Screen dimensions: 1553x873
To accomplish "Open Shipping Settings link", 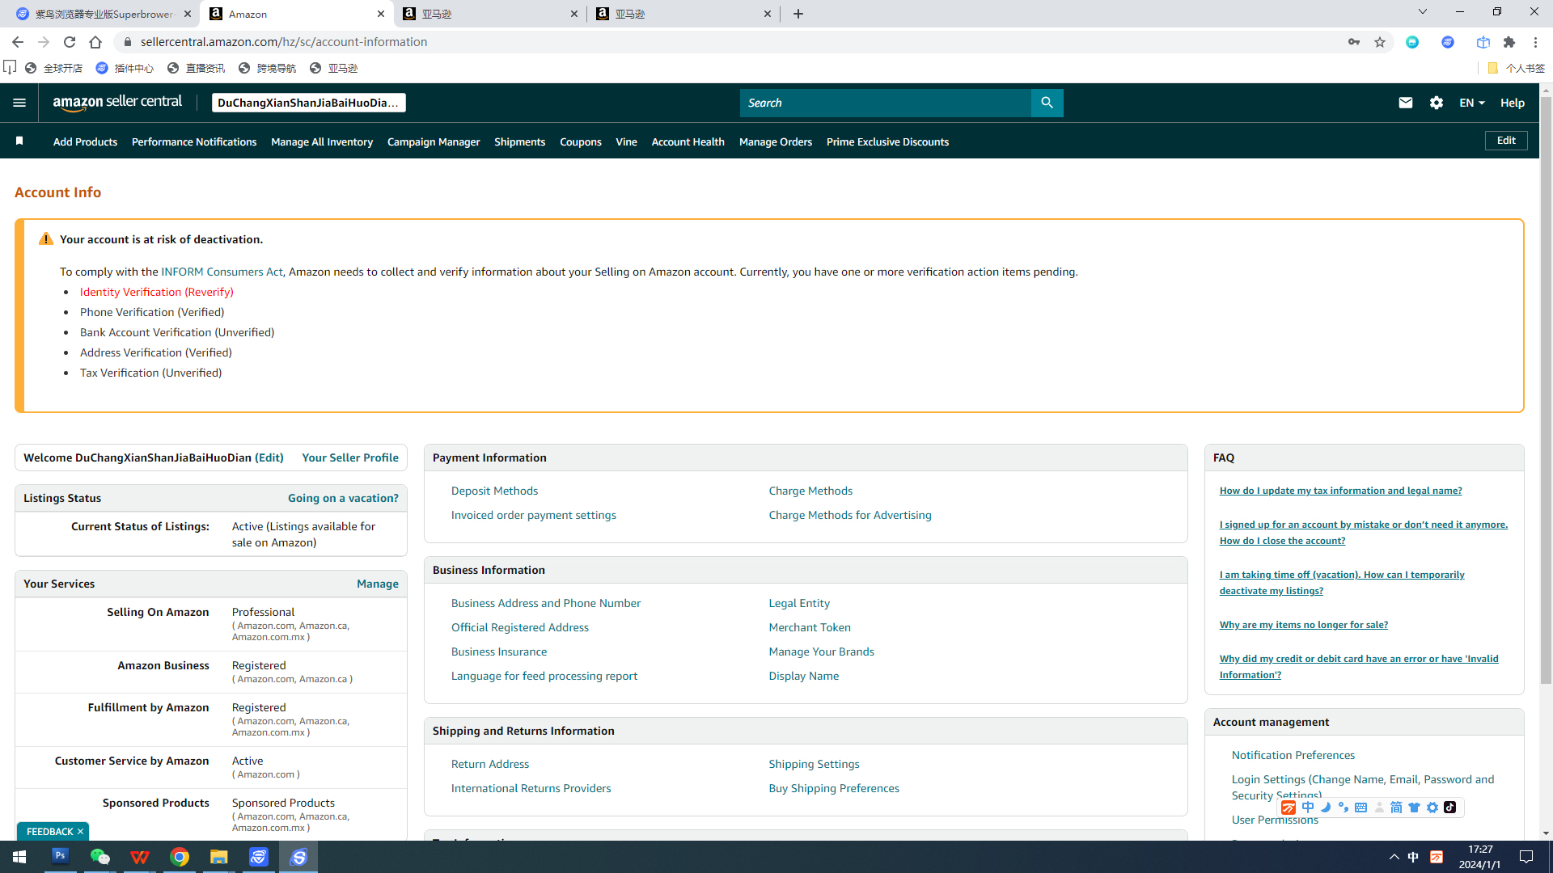I will [814, 764].
